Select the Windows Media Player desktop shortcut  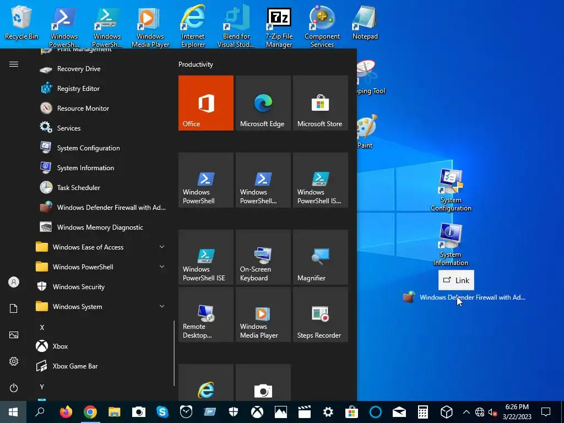(x=150, y=26)
